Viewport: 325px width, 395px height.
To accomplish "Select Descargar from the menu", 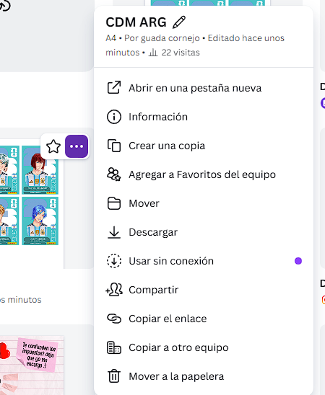I will tap(204, 232).
